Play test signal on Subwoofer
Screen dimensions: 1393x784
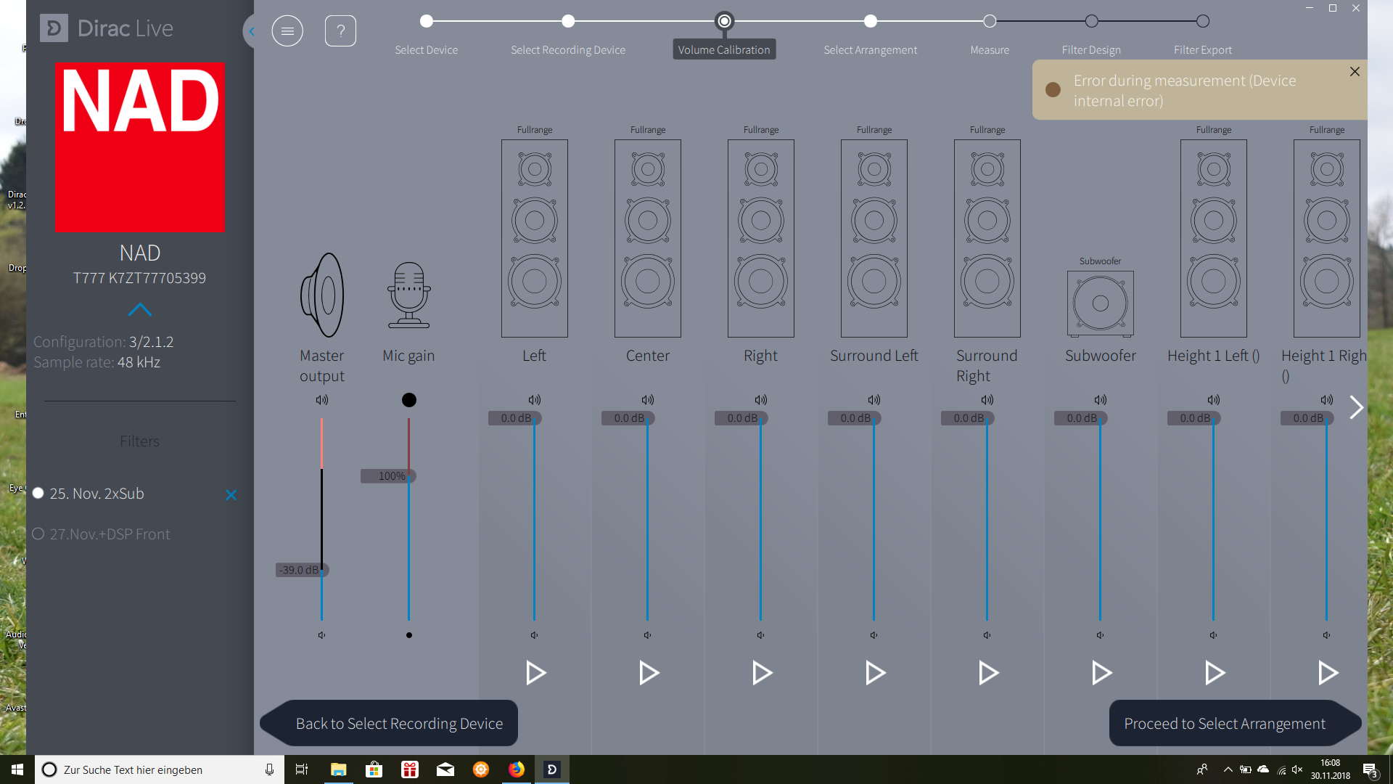click(1101, 673)
